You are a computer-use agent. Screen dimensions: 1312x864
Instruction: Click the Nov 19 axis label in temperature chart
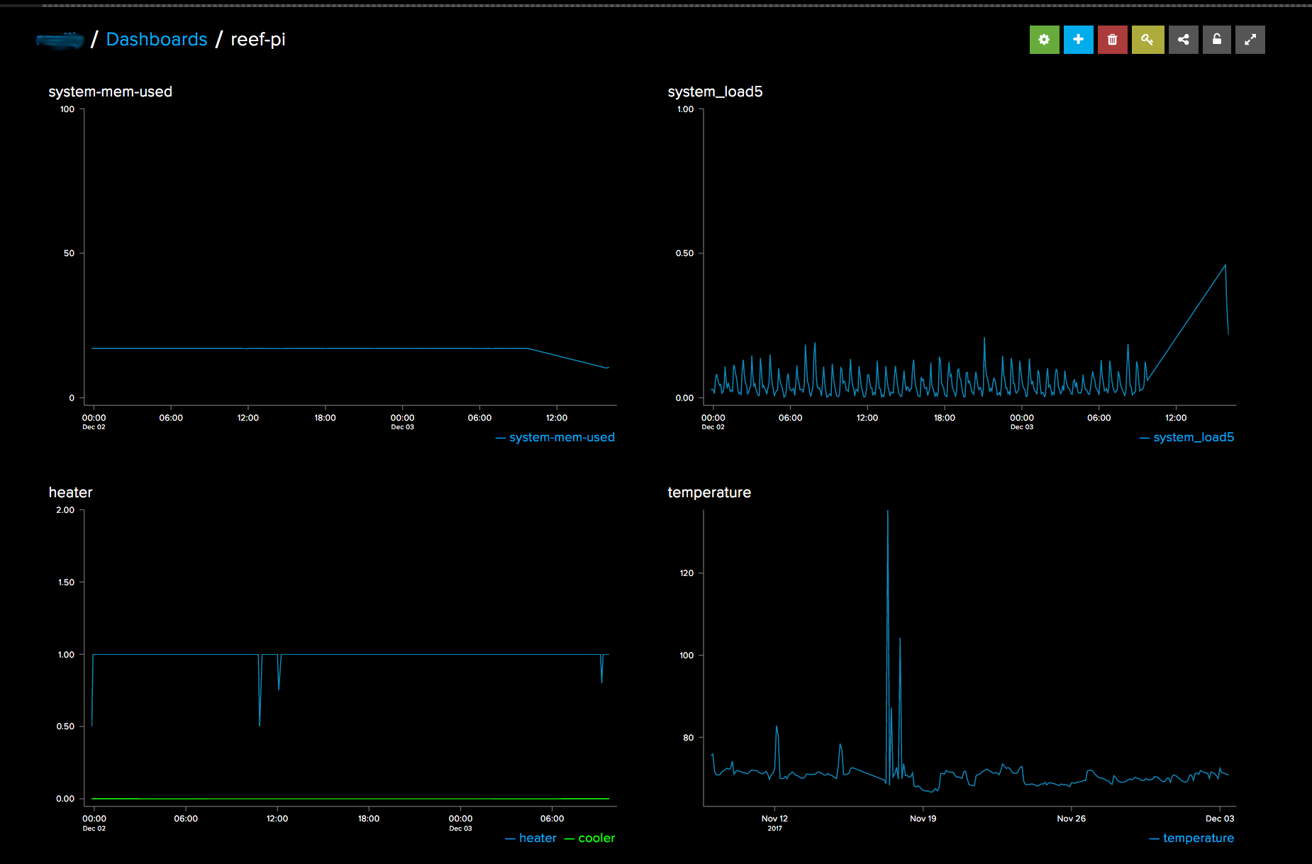coord(923,819)
